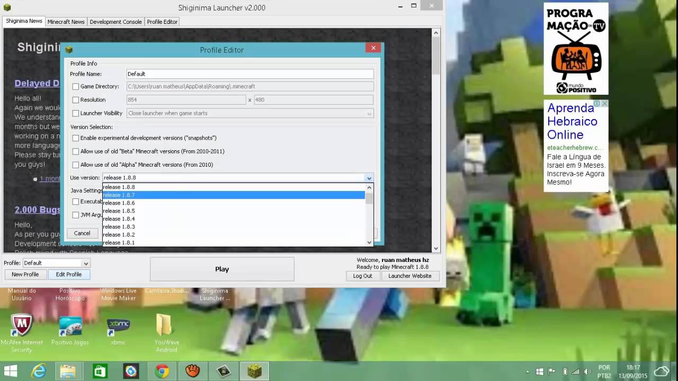Open the Profile Editor tab

click(x=162, y=22)
